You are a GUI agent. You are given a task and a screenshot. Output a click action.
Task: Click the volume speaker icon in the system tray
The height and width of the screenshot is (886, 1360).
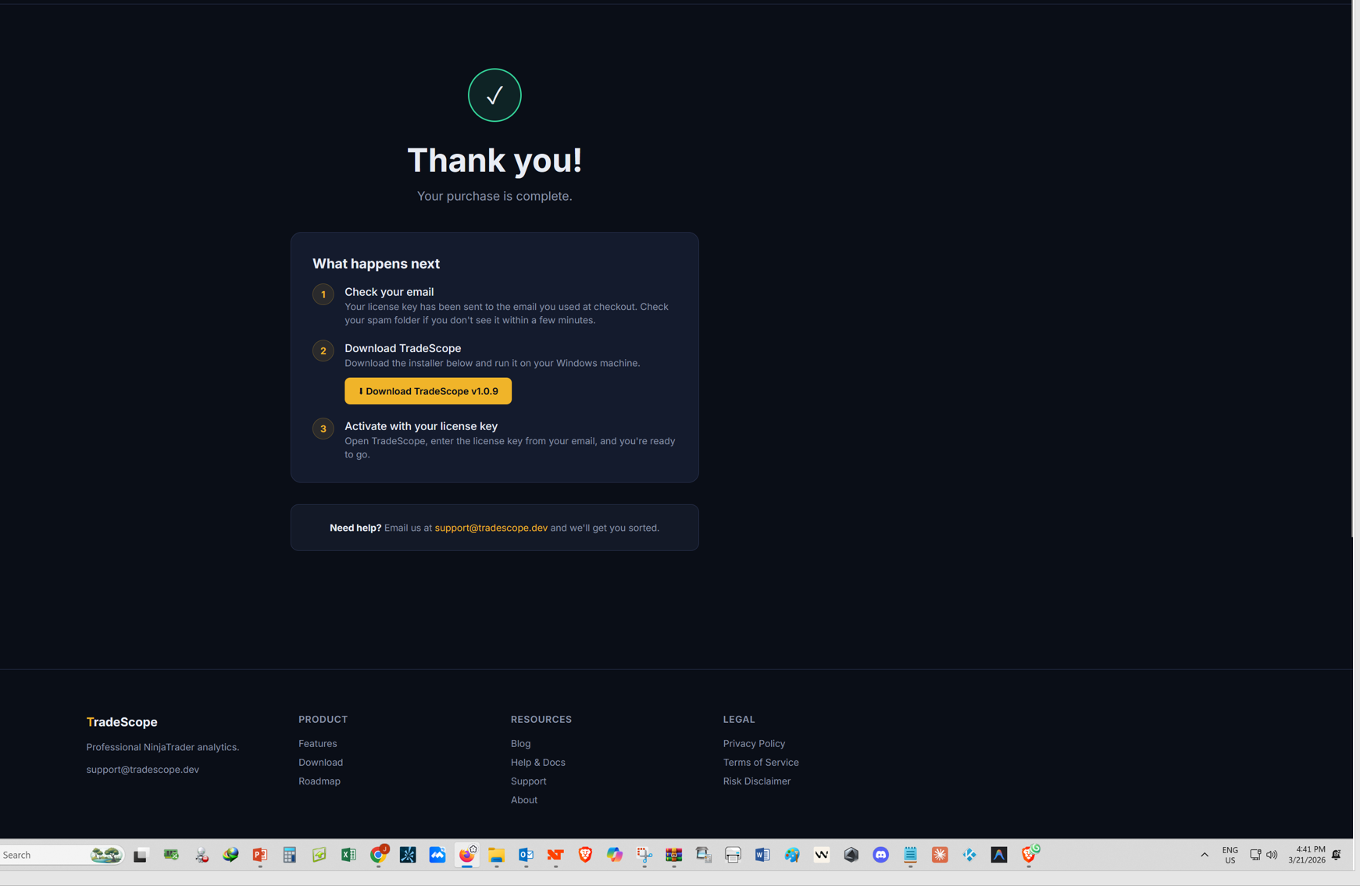pos(1272,855)
